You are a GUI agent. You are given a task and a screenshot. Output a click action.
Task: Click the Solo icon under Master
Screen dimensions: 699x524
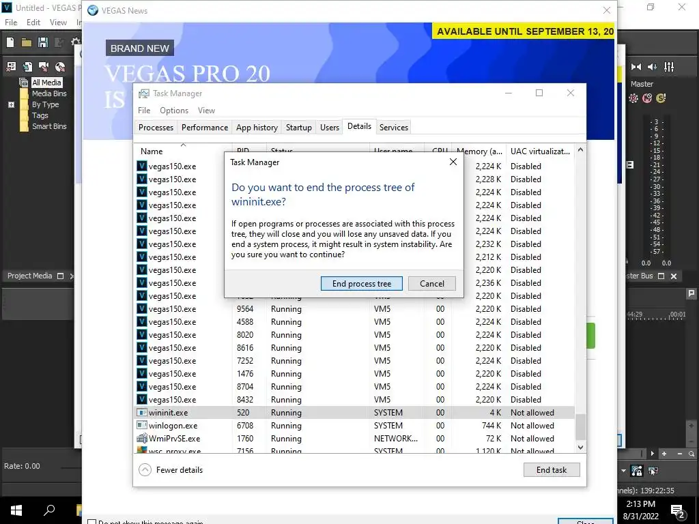(x=661, y=98)
